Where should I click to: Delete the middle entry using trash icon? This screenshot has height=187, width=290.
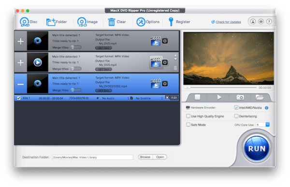[175, 68]
